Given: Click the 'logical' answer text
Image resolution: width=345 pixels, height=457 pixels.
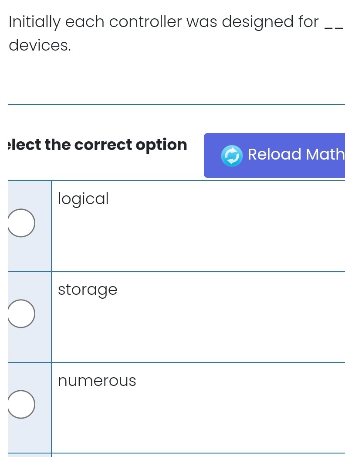Looking at the screenshot, I should 83,199.
